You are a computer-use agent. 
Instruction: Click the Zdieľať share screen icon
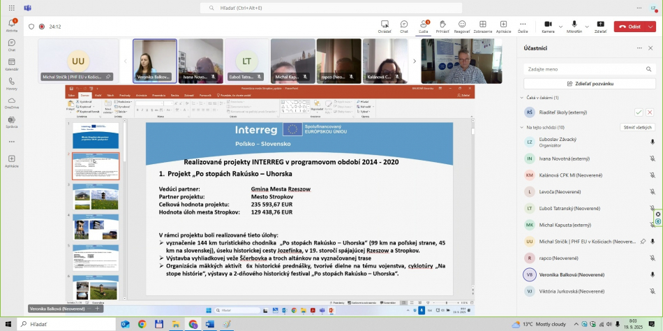point(600,26)
